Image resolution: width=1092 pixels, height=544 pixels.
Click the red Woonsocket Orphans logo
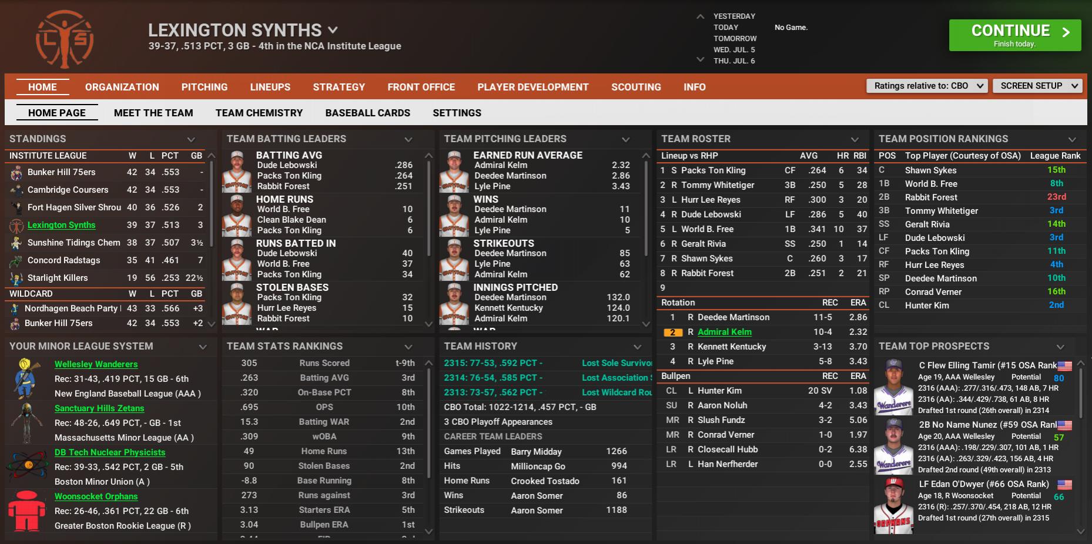[x=26, y=511]
